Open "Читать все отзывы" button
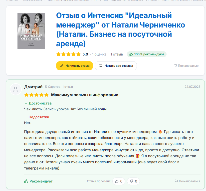 point(116,66)
